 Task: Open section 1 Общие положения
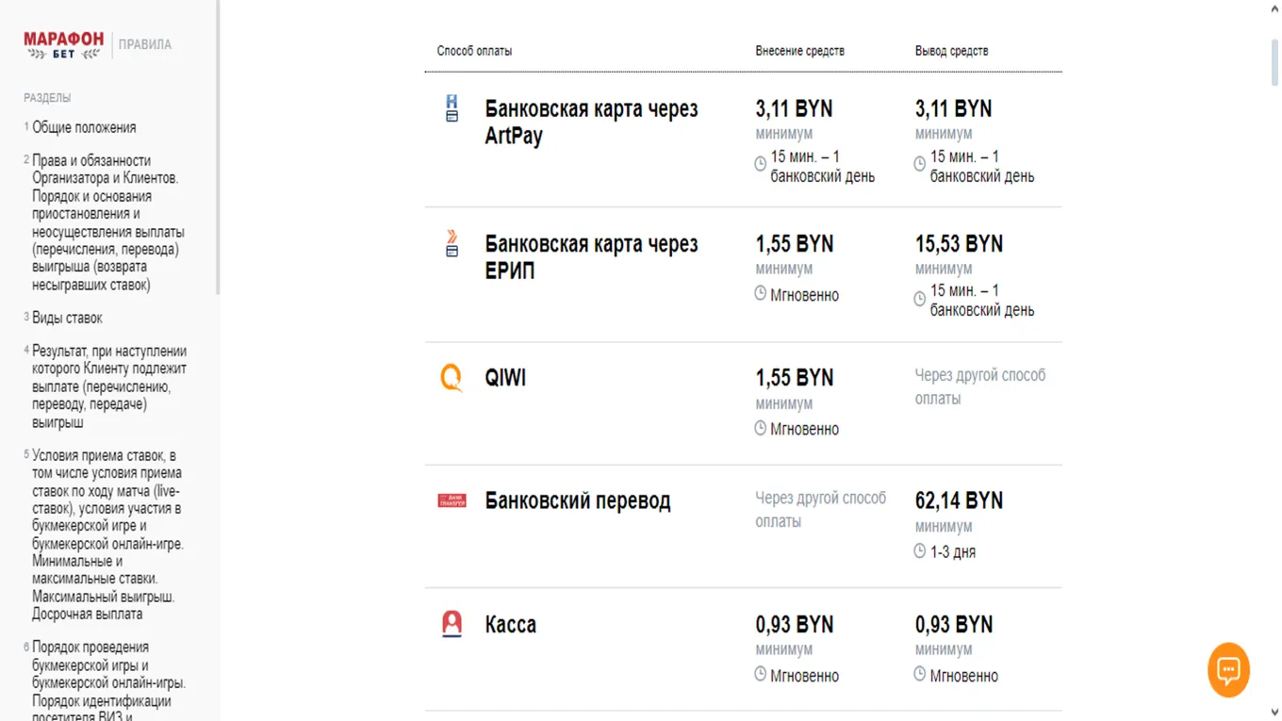coord(84,127)
